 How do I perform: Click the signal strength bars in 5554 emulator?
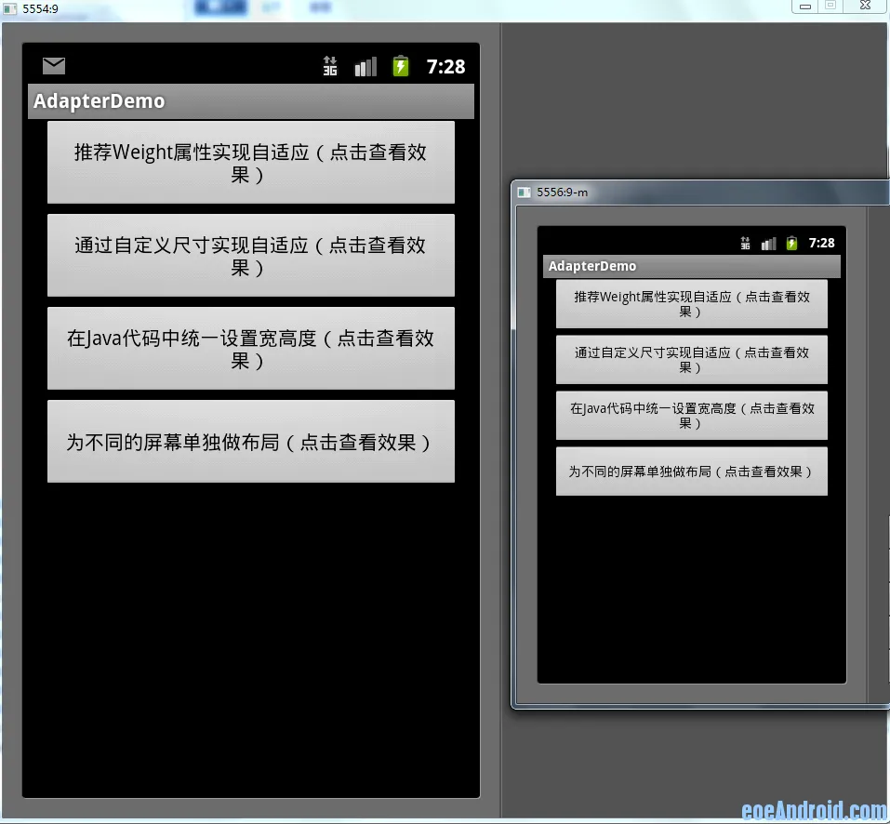[x=365, y=66]
